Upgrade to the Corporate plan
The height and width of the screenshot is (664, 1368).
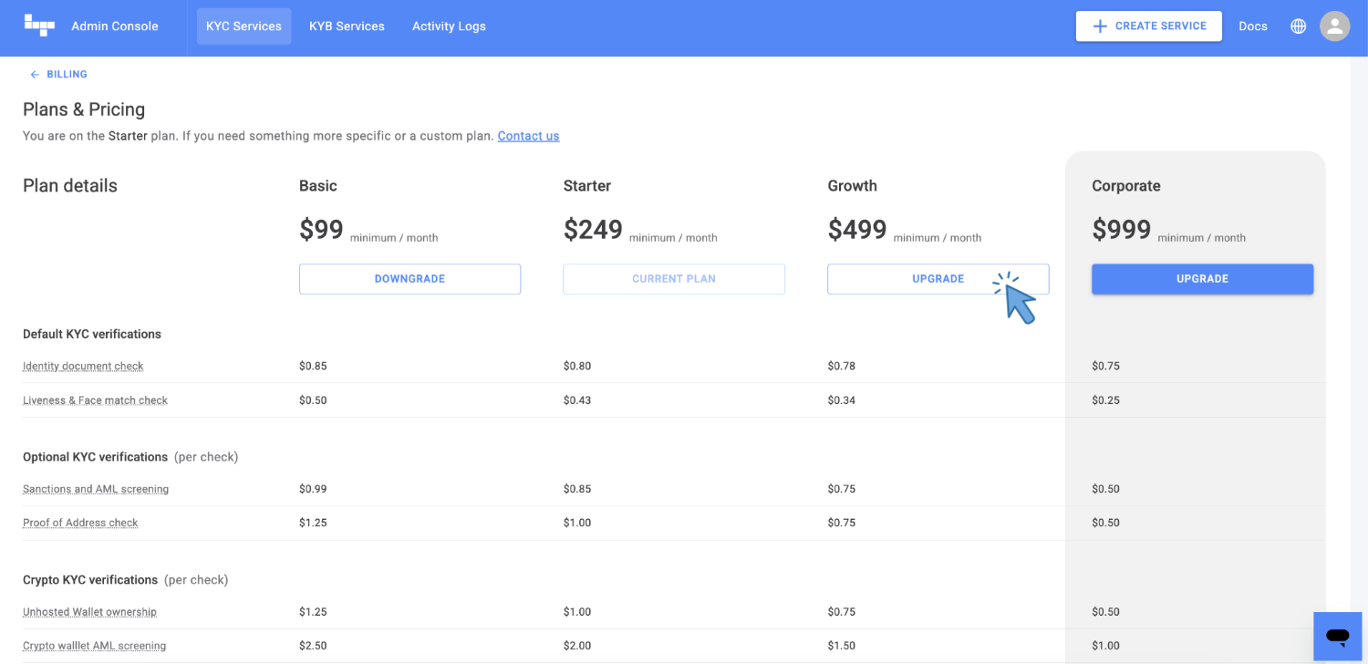(1202, 279)
